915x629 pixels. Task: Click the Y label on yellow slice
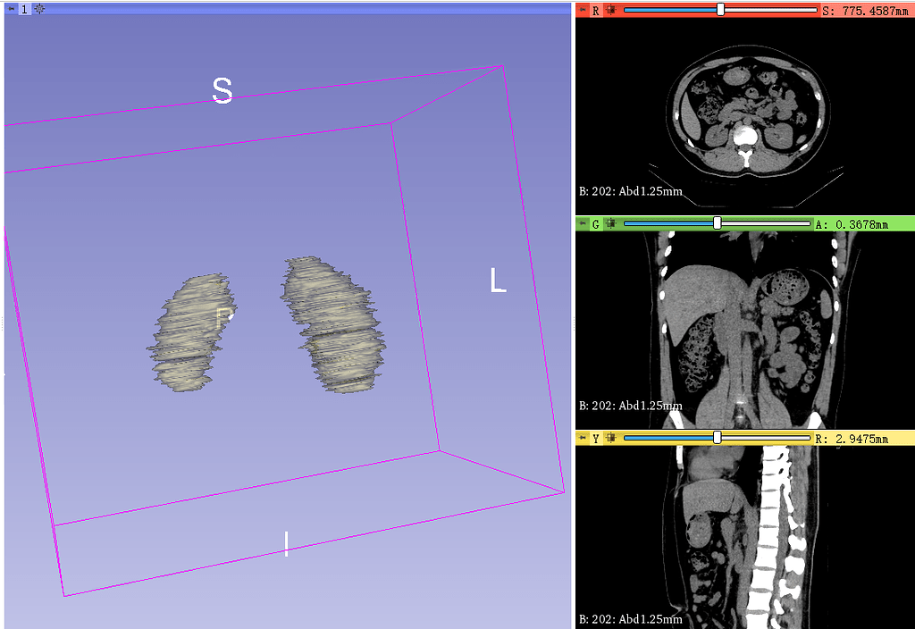(596, 438)
